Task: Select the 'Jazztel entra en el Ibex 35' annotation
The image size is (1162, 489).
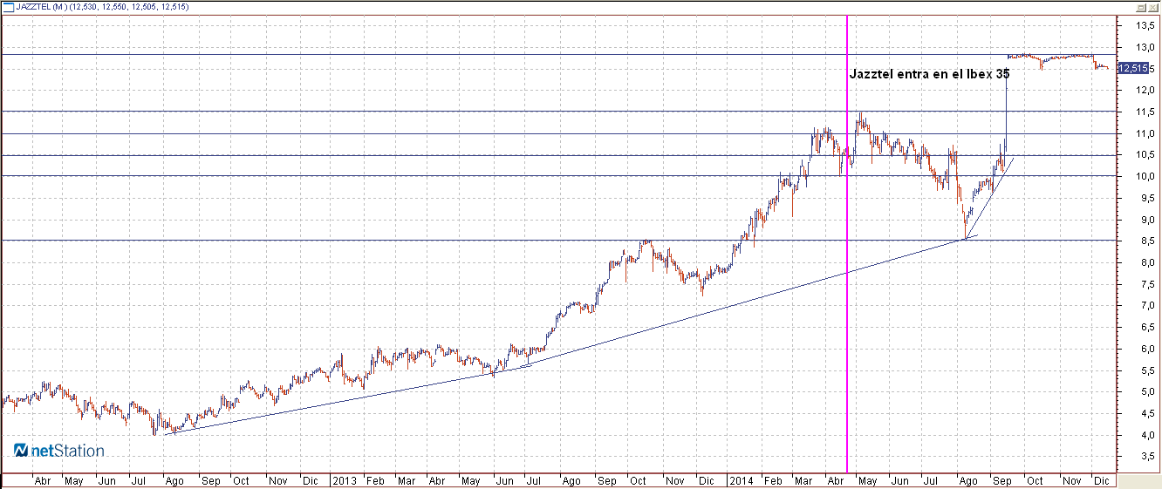Action: click(x=929, y=75)
